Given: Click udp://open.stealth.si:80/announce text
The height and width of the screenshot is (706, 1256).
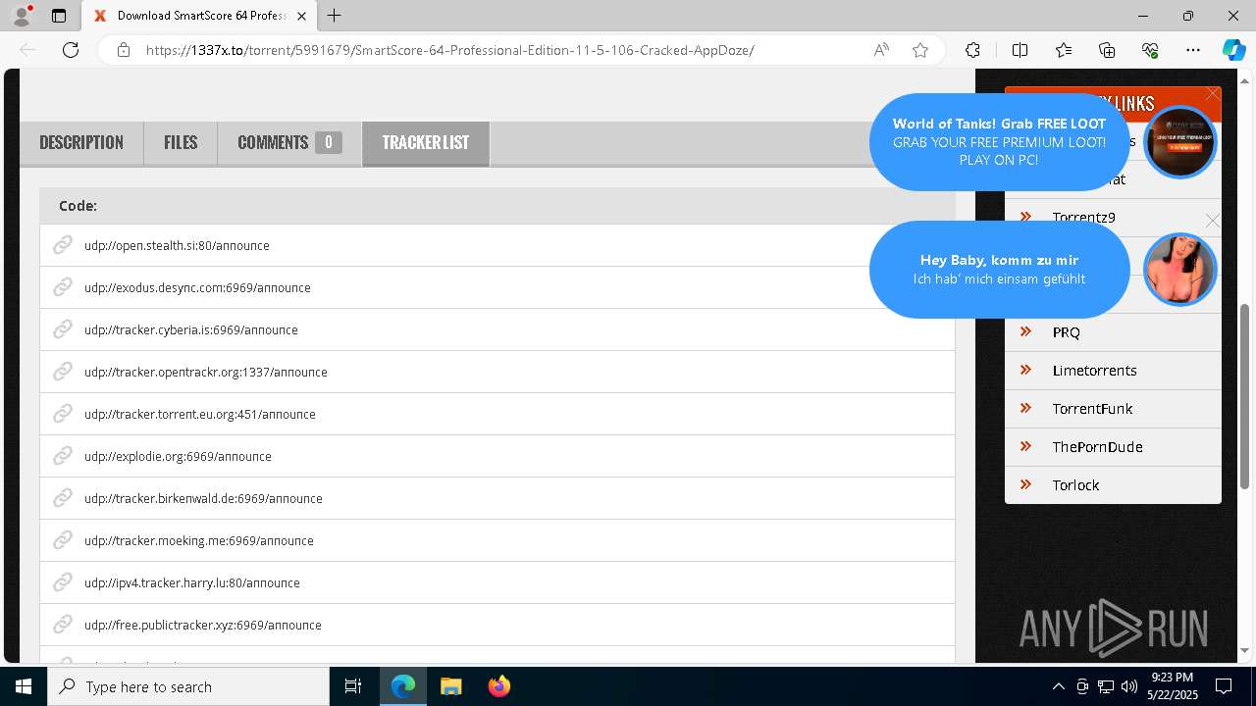Looking at the screenshot, I should click(x=177, y=245).
